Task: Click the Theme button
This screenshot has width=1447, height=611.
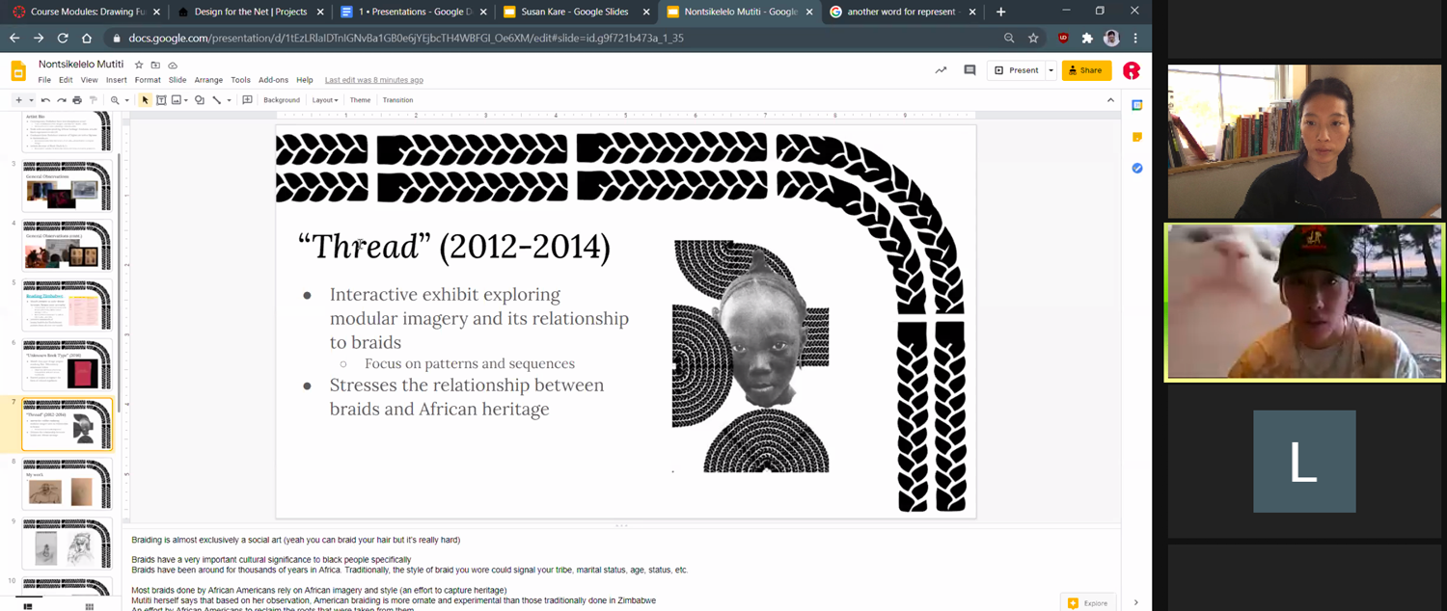Action: 360,100
